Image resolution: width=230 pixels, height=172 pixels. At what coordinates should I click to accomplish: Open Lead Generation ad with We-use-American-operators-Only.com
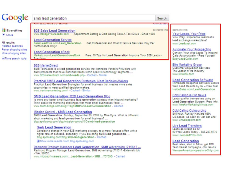(186, 141)
